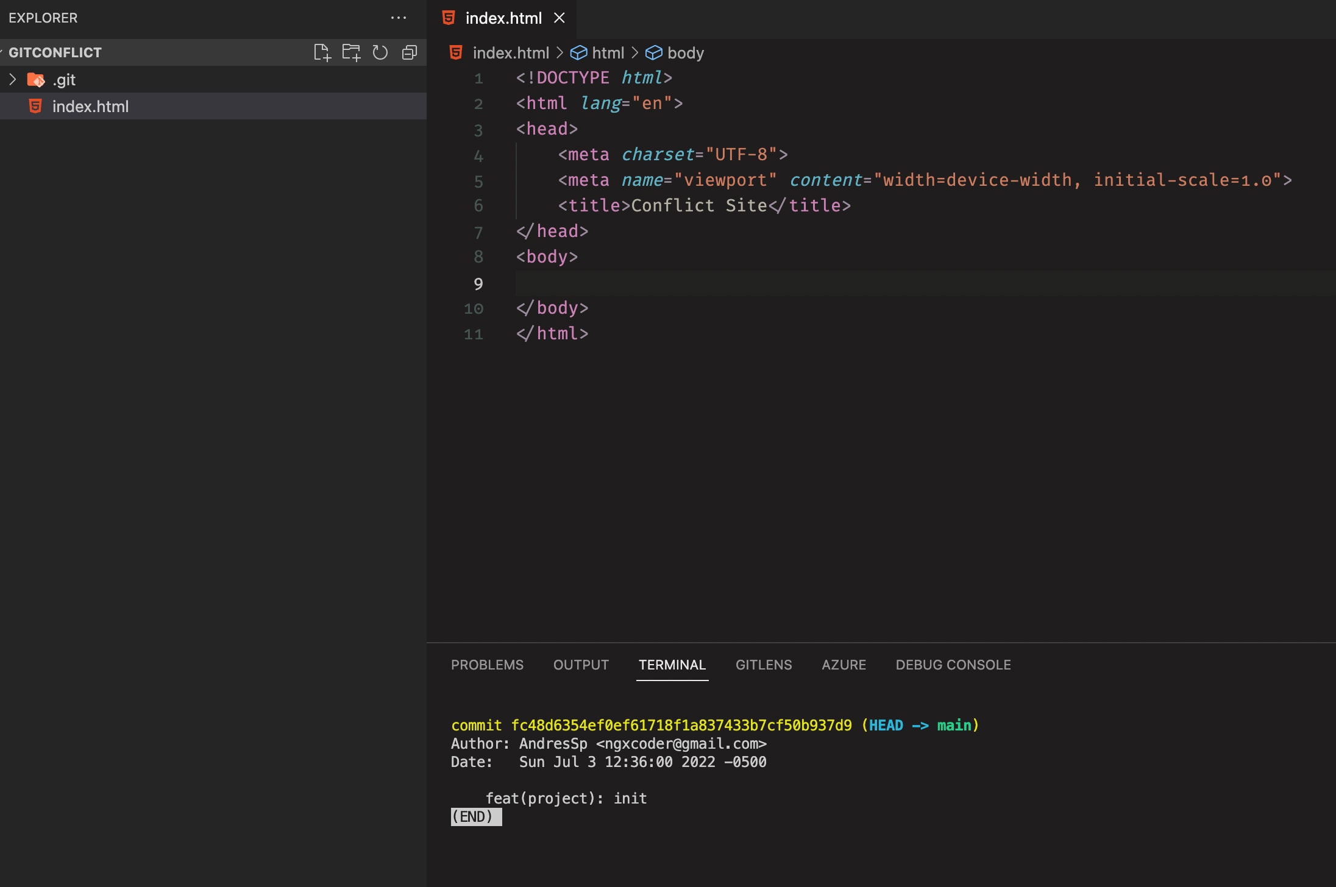Click the charset="UTF-8" meta line
The image size is (1336, 887).
tap(673, 154)
